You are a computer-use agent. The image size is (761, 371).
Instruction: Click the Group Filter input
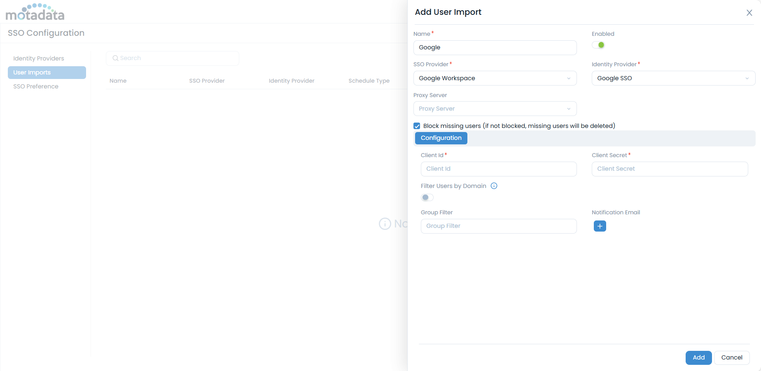point(498,226)
